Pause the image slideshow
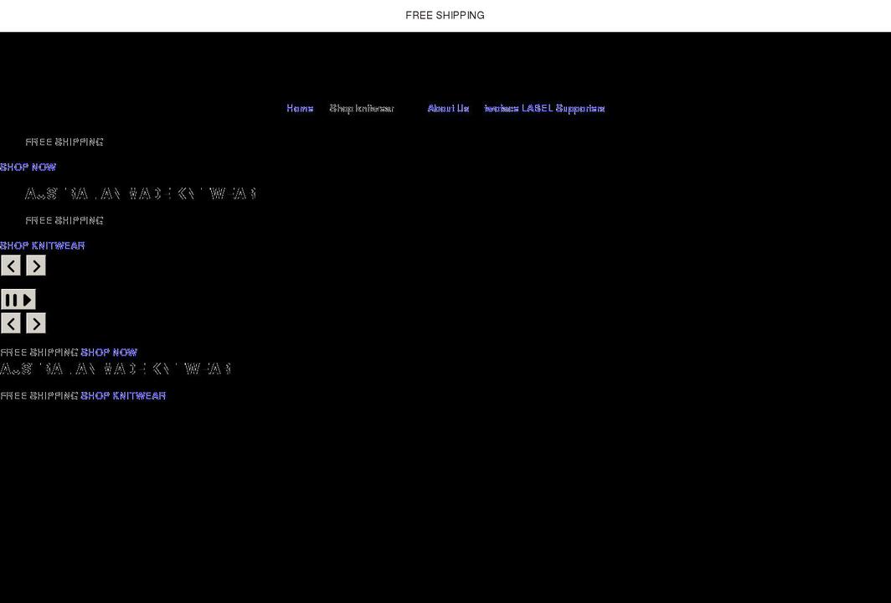The width and height of the screenshot is (891, 603). pyautogui.click(x=11, y=299)
